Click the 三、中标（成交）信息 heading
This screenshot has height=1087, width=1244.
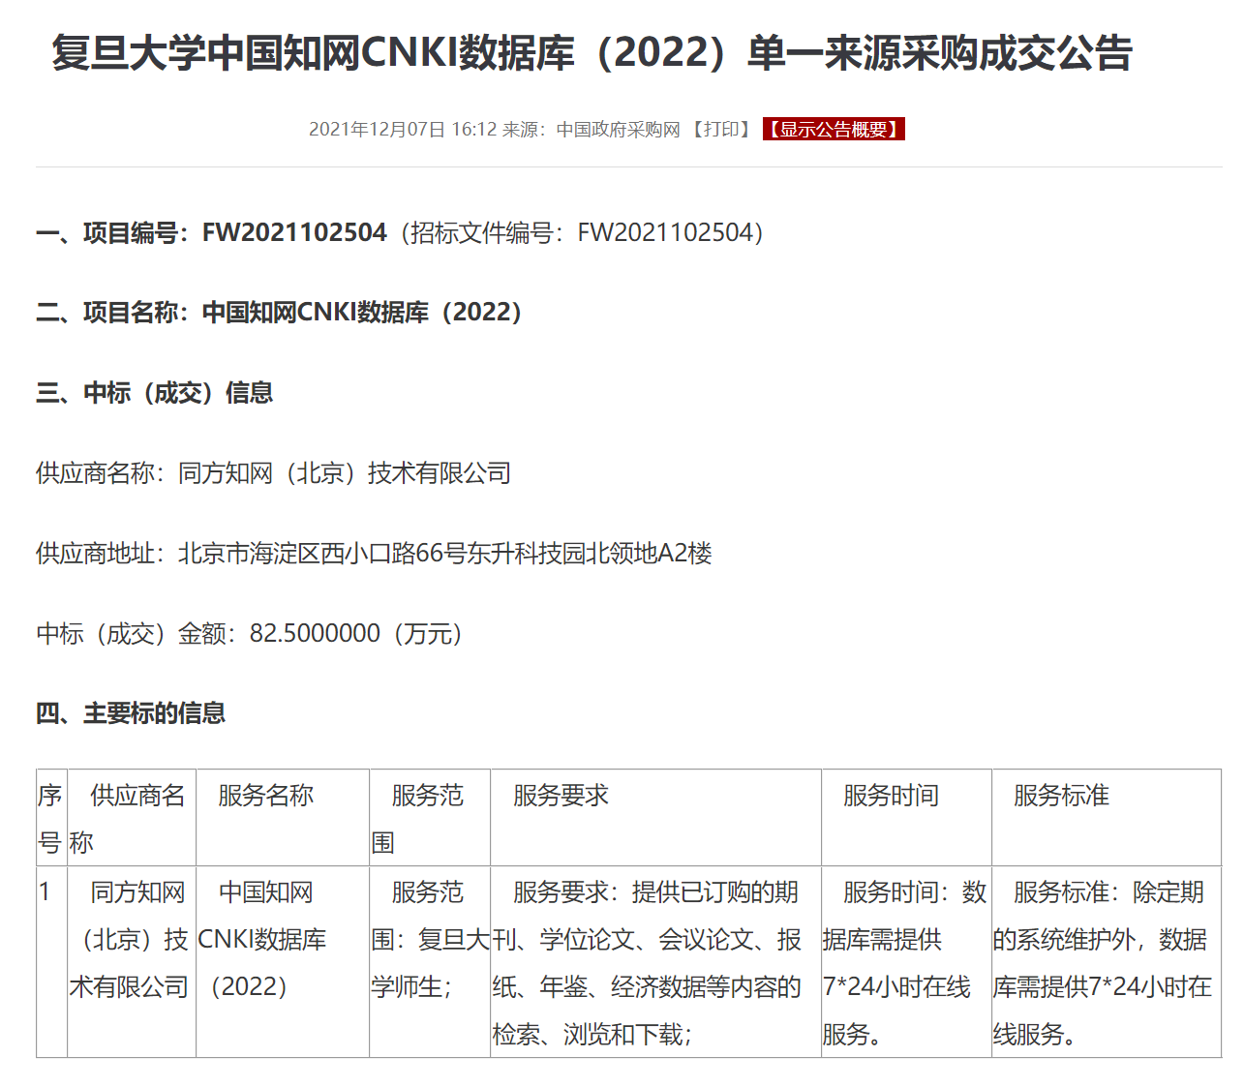[155, 393]
